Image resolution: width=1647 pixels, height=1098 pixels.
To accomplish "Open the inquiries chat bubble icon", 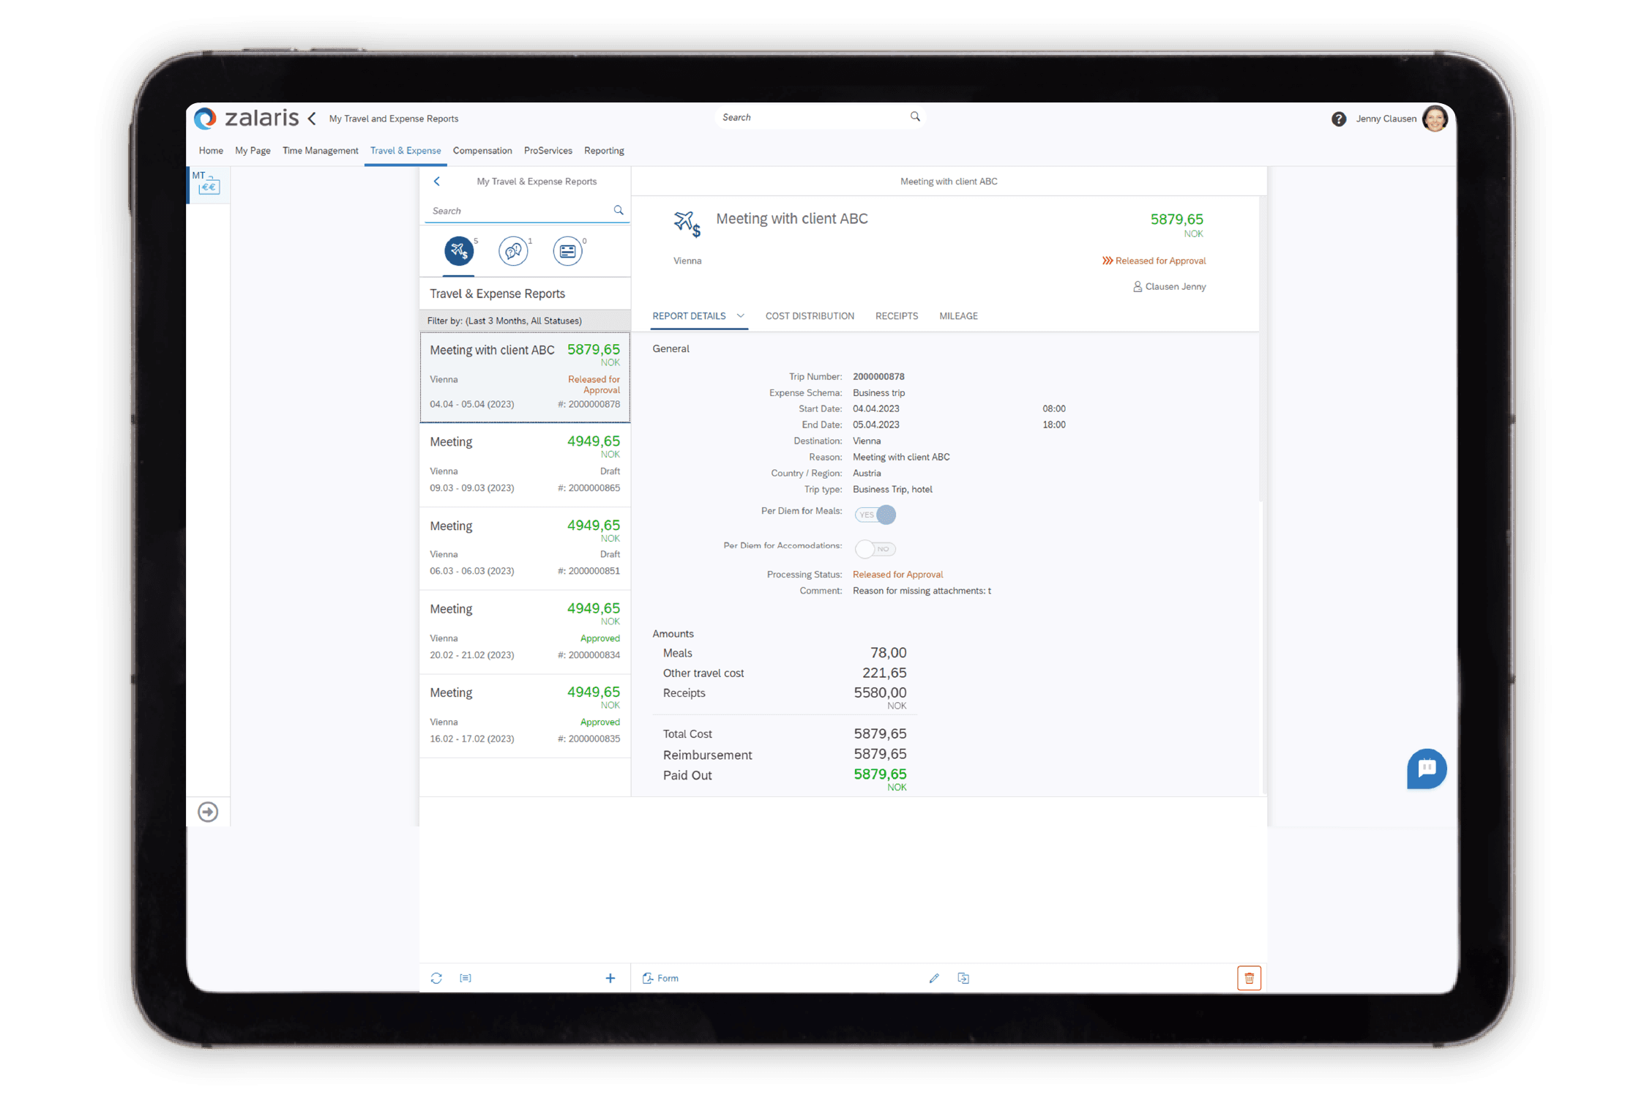I will pyautogui.click(x=513, y=250).
